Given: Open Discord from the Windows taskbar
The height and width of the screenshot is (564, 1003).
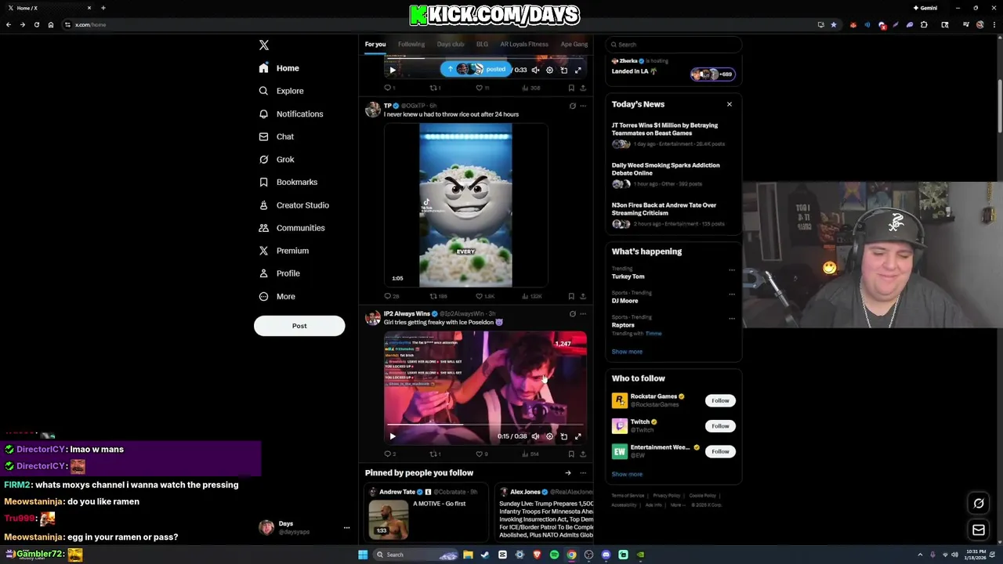Looking at the screenshot, I should tap(606, 555).
